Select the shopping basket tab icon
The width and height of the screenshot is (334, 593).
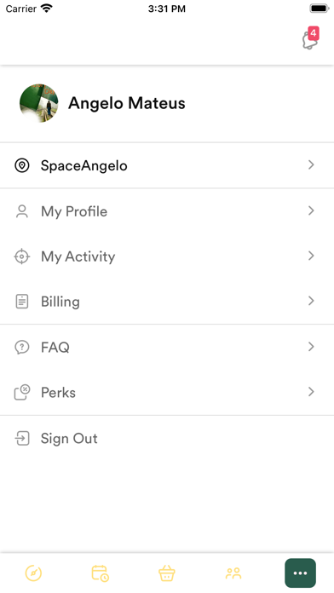167,573
